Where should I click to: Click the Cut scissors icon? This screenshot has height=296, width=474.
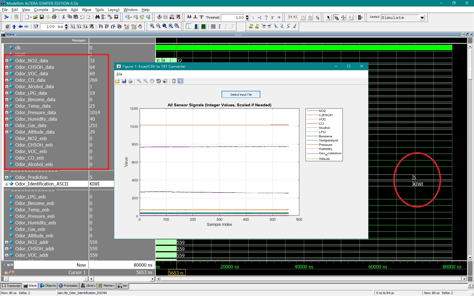pos(63,17)
